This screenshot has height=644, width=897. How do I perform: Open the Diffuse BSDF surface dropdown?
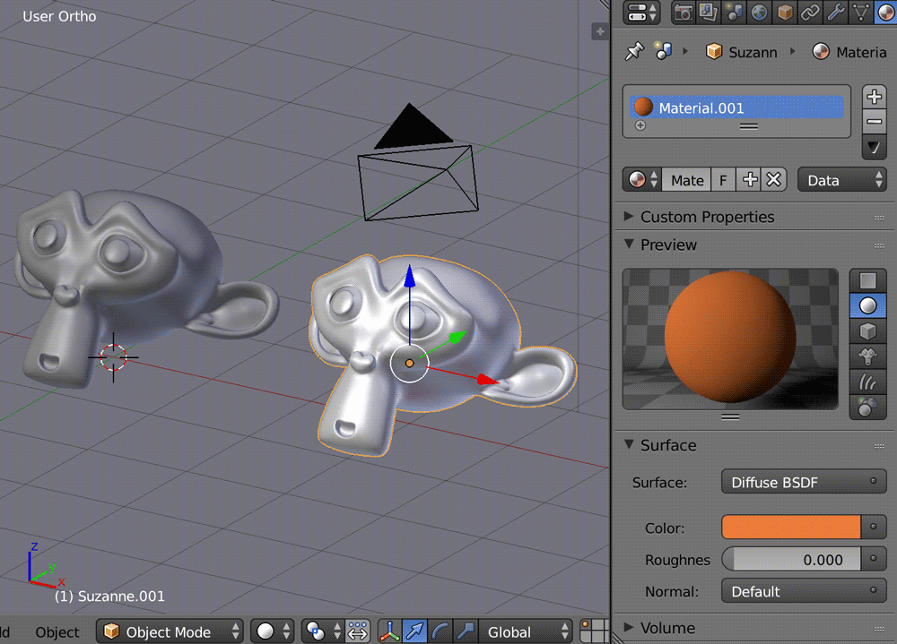point(804,482)
